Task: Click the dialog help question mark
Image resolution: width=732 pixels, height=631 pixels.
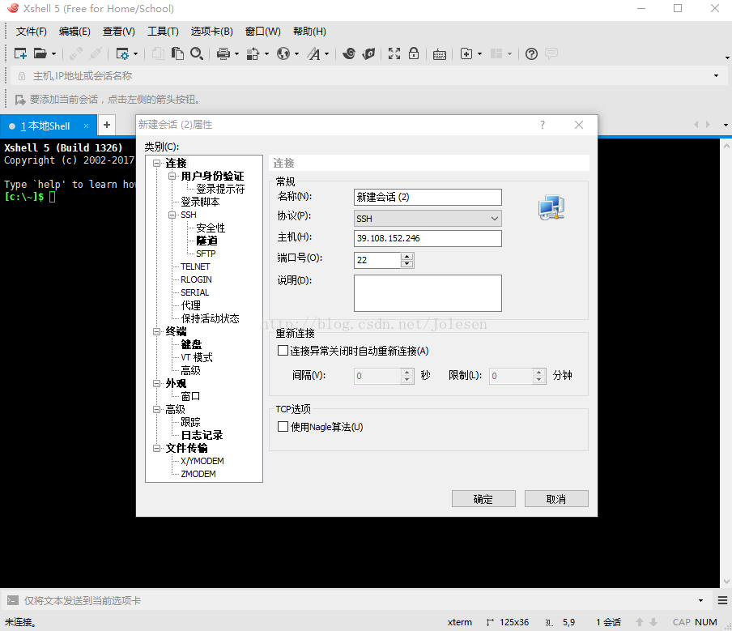Action: click(542, 125)
